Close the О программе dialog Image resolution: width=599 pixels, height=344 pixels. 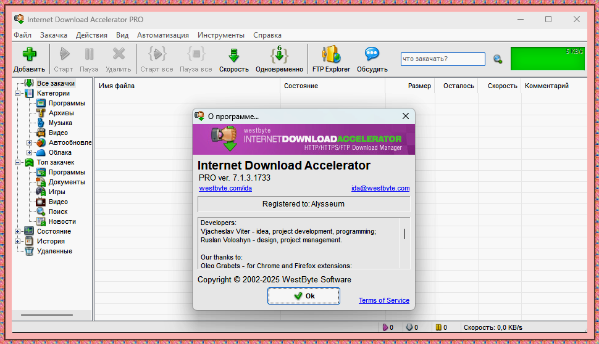click(406, 116)
